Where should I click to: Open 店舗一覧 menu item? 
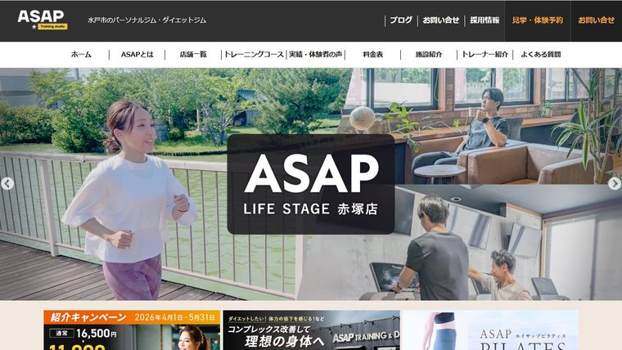pos(193,55)
